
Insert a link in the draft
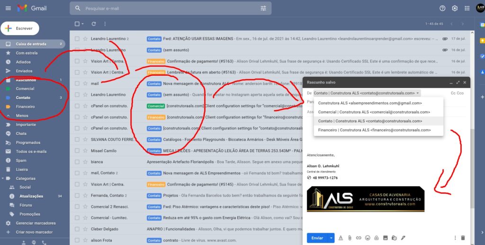click(359, 238)
